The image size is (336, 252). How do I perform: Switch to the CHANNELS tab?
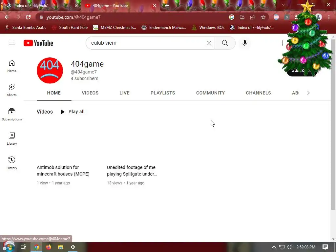258,93
